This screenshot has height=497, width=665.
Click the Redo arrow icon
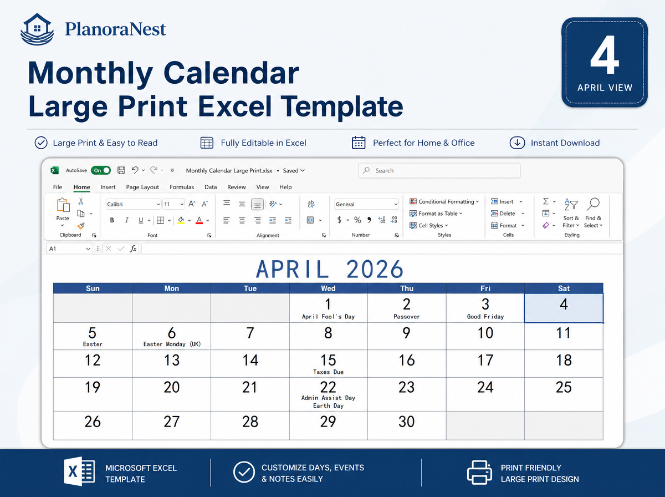click(154, 170)
